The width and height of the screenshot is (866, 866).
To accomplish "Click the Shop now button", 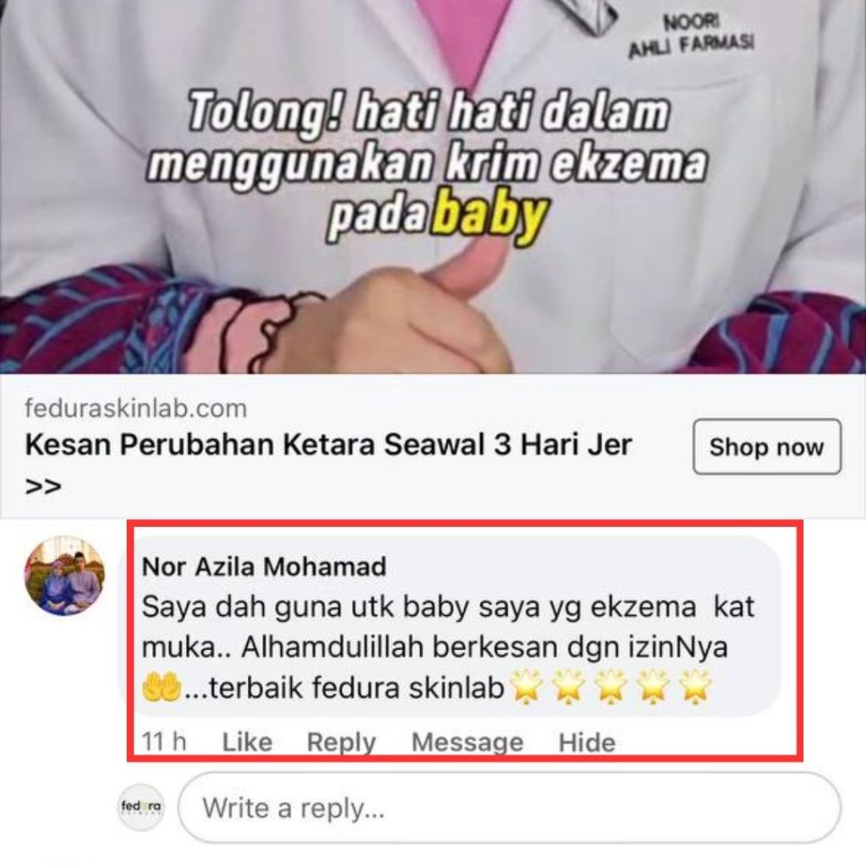I will tap(766, 447).
